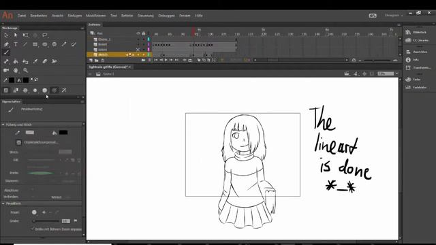Play the timeline animation
Viewport: 436px width, 245px height.
[166, 60]
